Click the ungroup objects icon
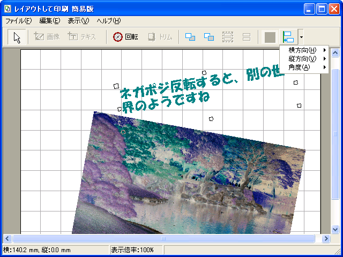 [247, 37]
